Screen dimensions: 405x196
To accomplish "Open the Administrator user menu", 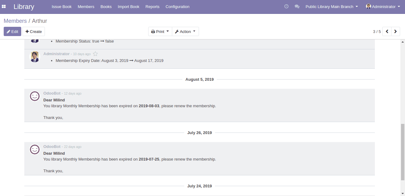I will 383,6.
